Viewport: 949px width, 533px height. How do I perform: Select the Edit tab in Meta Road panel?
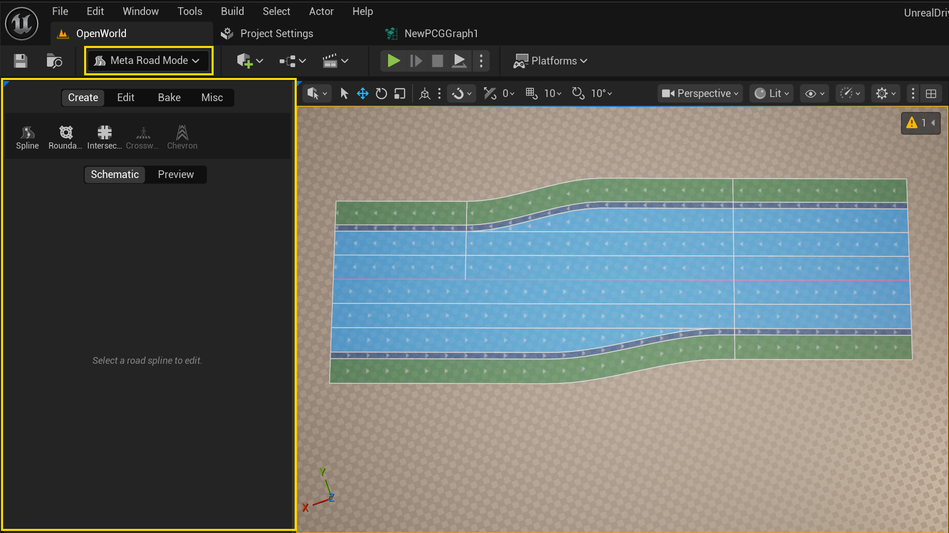click(125, 98)
